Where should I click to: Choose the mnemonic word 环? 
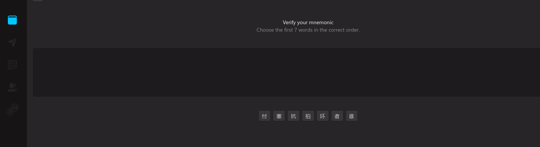323,116
